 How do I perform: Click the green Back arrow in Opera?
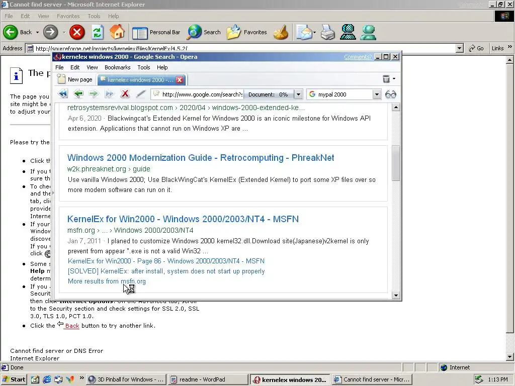pyautogui.click(x=78, y=94)
